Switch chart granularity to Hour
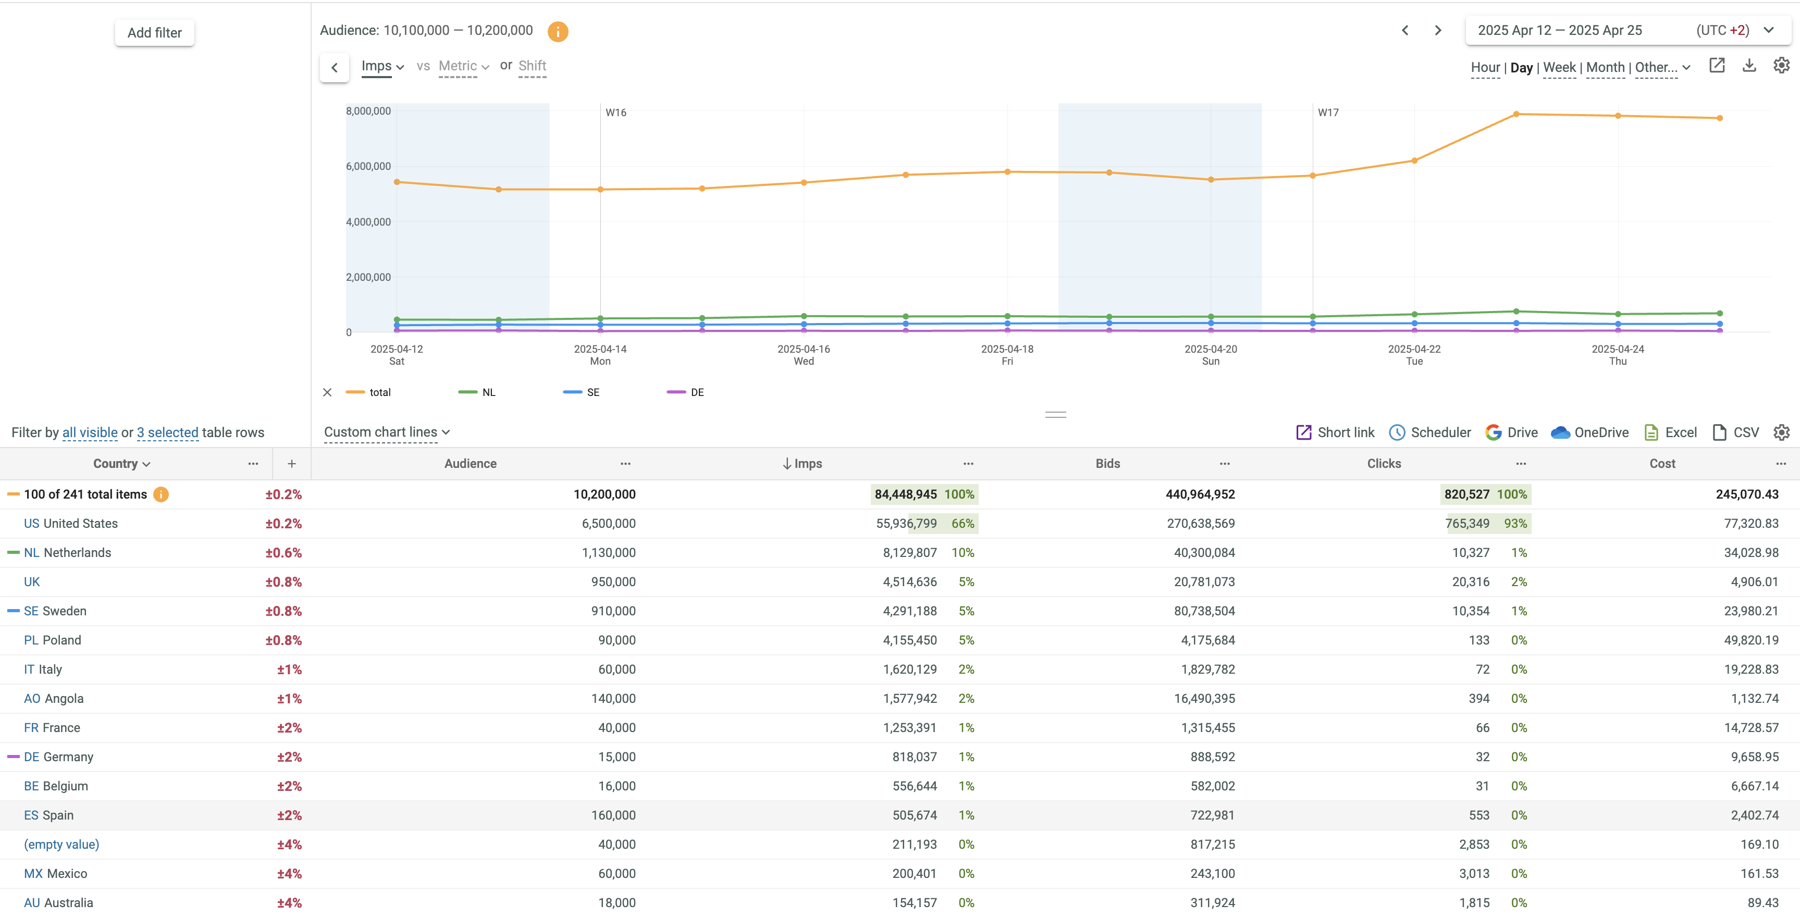 point(1485,68)
